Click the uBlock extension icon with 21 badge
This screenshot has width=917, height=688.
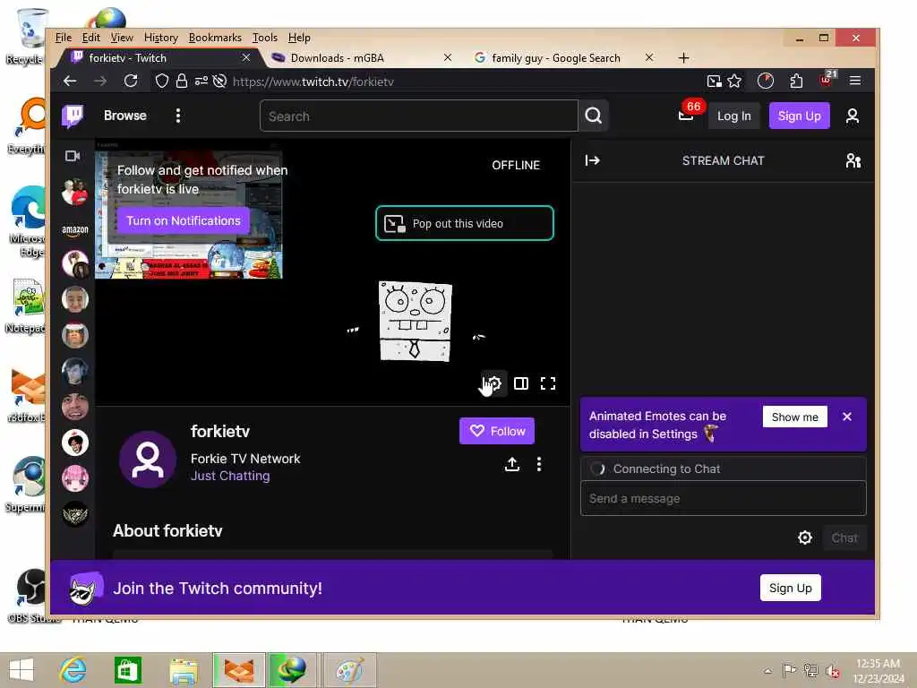click(827, 80)
